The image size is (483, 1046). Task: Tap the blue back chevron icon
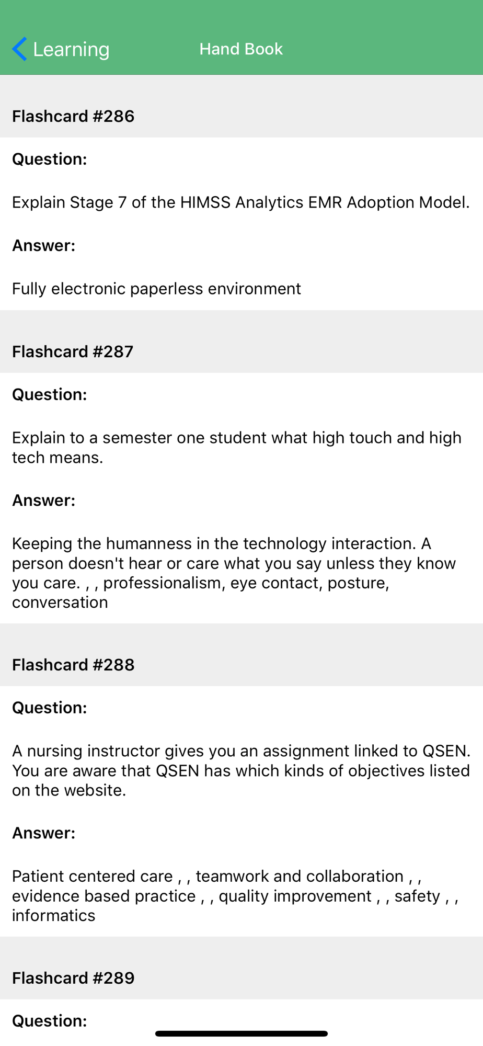click(19, 49)
